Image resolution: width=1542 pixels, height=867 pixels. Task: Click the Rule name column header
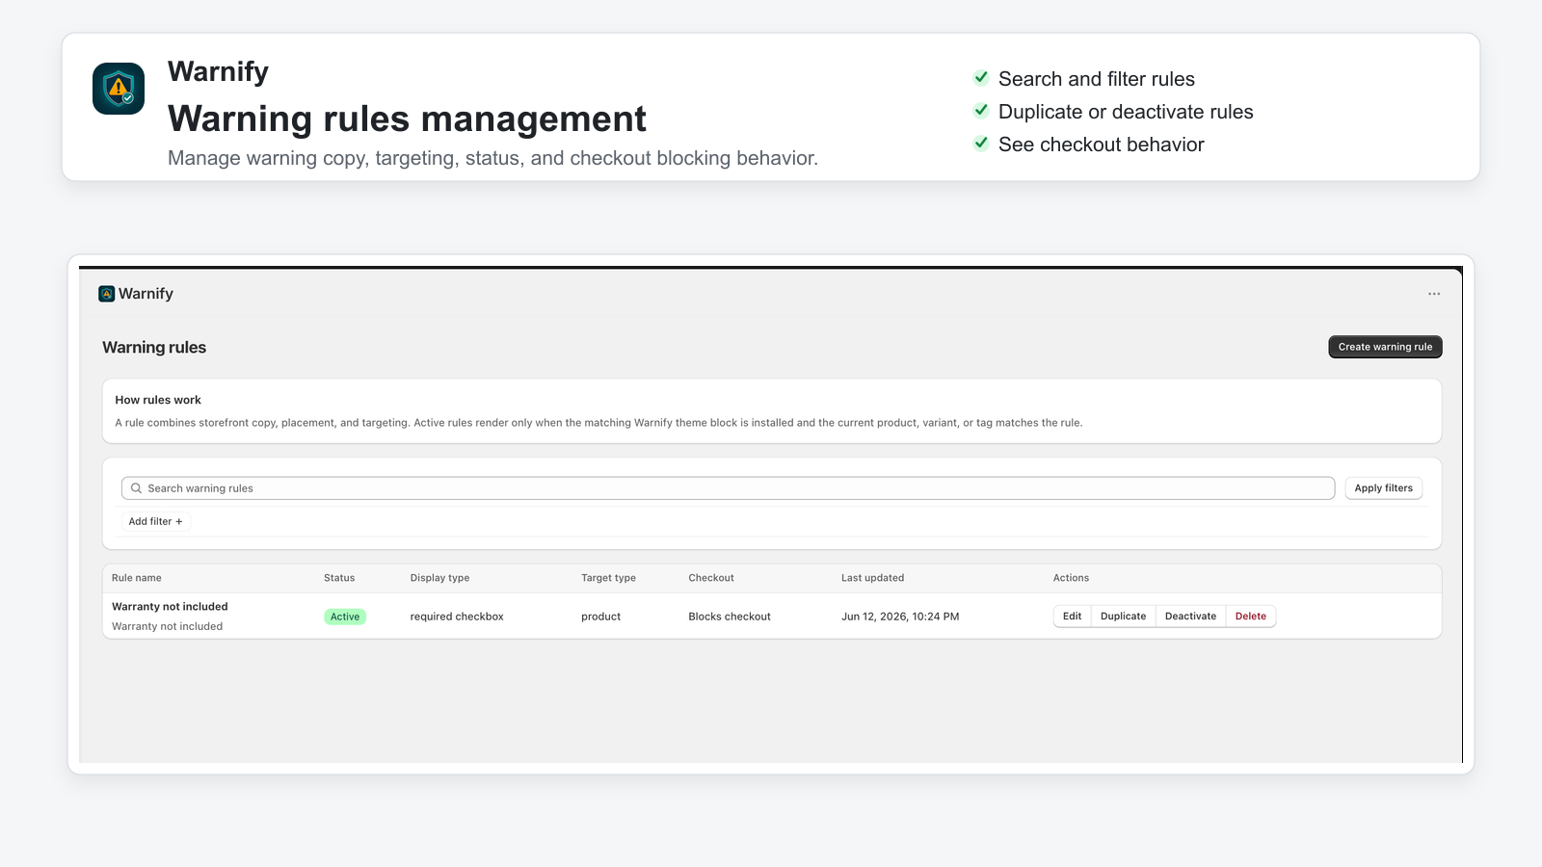137,578
